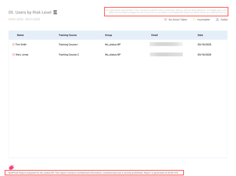
Task: Click the Date column header
Action: pos(200,35)
